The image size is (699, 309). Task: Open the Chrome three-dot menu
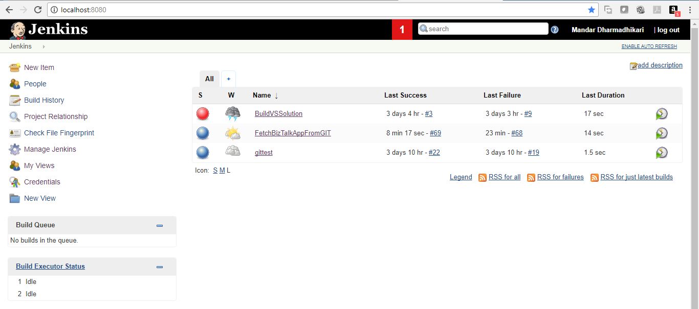(690, 10)
